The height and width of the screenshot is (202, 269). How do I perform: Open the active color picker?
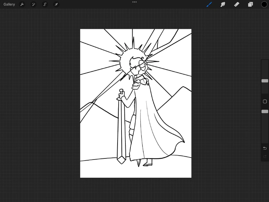264,4
